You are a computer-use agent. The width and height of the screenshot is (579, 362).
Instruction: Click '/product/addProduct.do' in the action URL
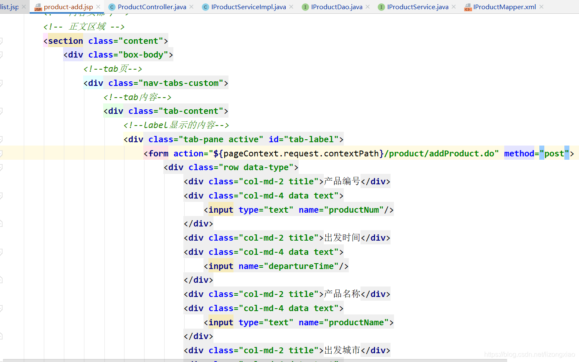click(x=439, y=153)
